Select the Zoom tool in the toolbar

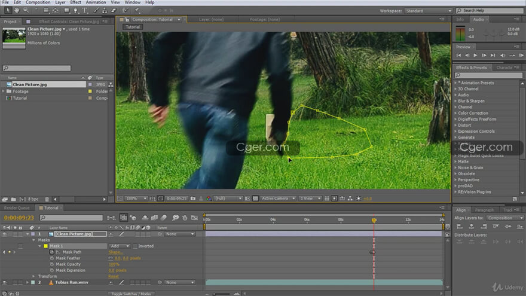click(26, 10)
